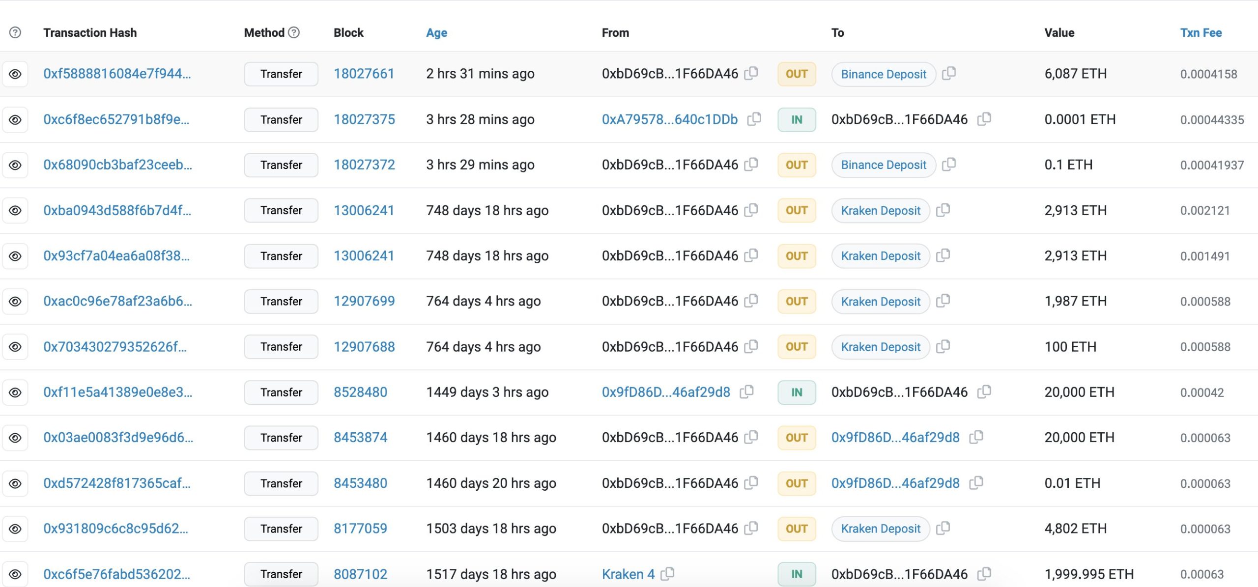The height and width of the screenshot is (587, 1258).
Task: Toggle eye preview for 0xba0943d588f6b7d4f transaction
Action: click(x=15, y=210)
